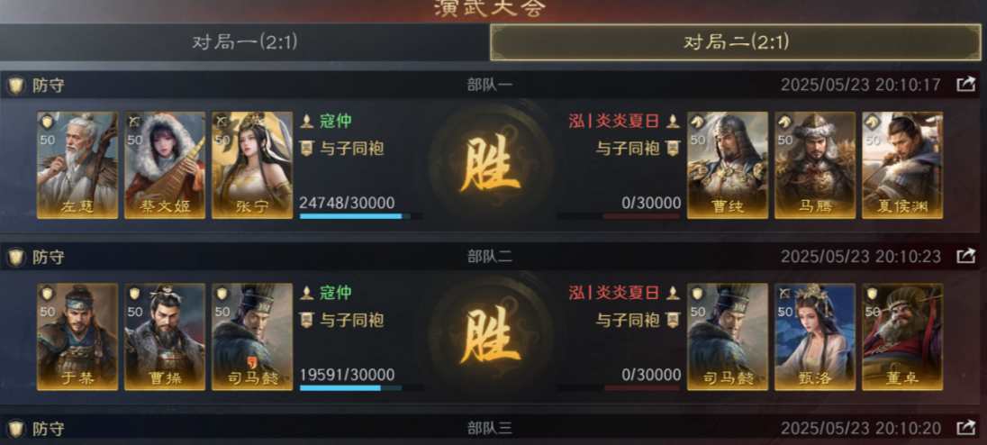Open the 曹操 general card
This screenshot has height=445, width=987.
(165, 337)
